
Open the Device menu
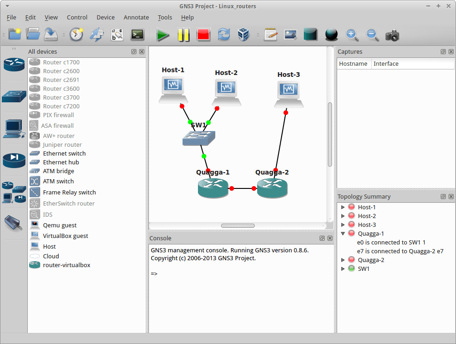coord(105,17)
